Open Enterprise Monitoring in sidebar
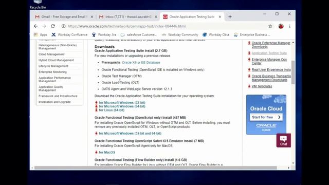The image size is (329, 185). click(x=52, y=72)
